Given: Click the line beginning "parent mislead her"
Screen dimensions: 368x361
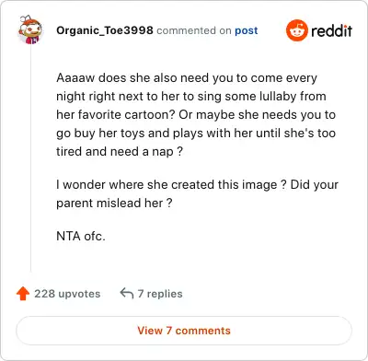Looking at the screenshot, I should (114, 204).
